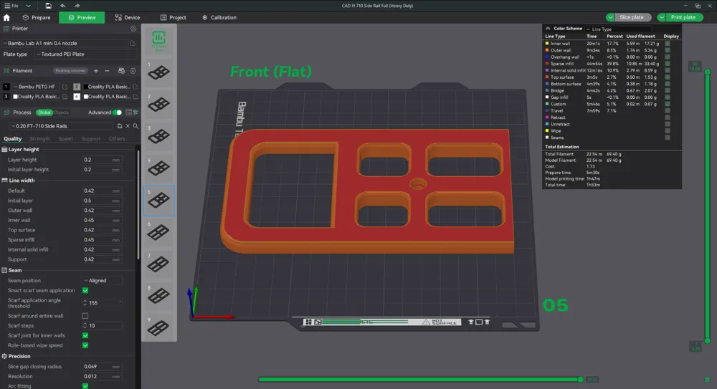This screenshot has width=717, height=389.
Task: Open the File menu dropdown arrow
Action: click(x=29, y=6)
